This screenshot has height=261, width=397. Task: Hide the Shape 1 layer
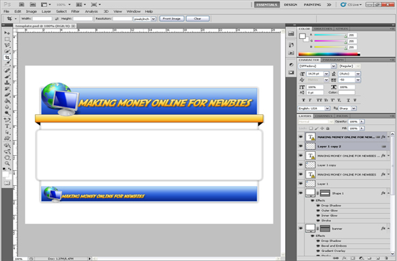[x=301, y=193]
